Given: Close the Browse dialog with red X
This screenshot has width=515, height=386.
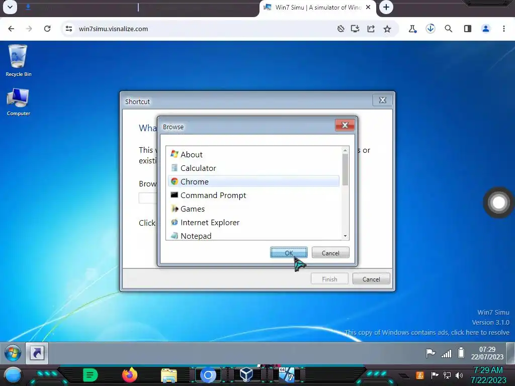Looking at the screenshot, I should [x=345, y=125].
